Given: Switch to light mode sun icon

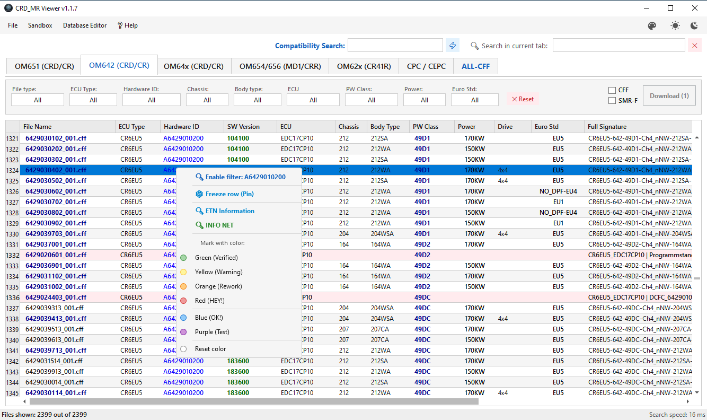Looking at the screenshot, I should (x=675, y=25).
